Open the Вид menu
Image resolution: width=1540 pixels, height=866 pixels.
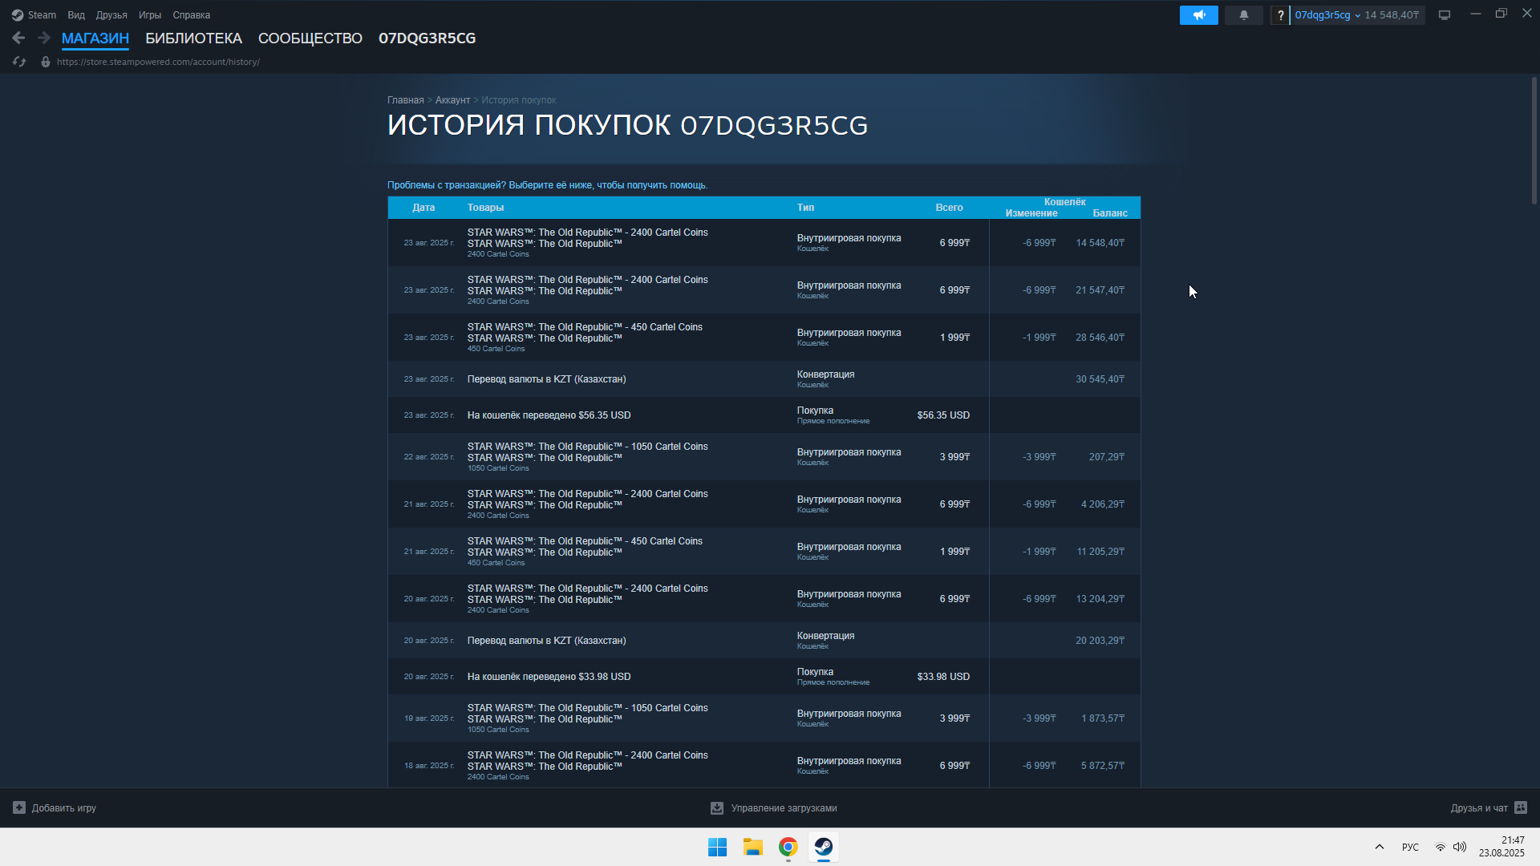(x=76, y=15)
